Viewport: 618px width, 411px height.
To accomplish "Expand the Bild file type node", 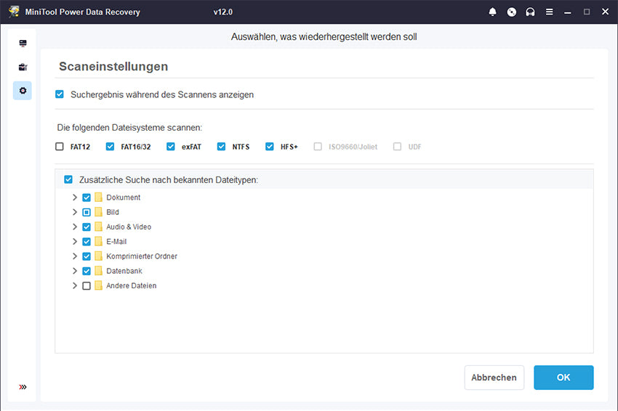I will 74,213.
